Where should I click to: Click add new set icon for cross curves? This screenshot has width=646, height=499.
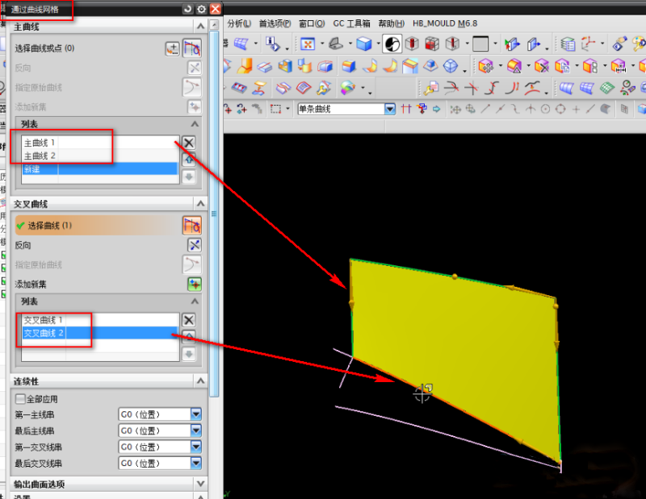pos(194,284)
